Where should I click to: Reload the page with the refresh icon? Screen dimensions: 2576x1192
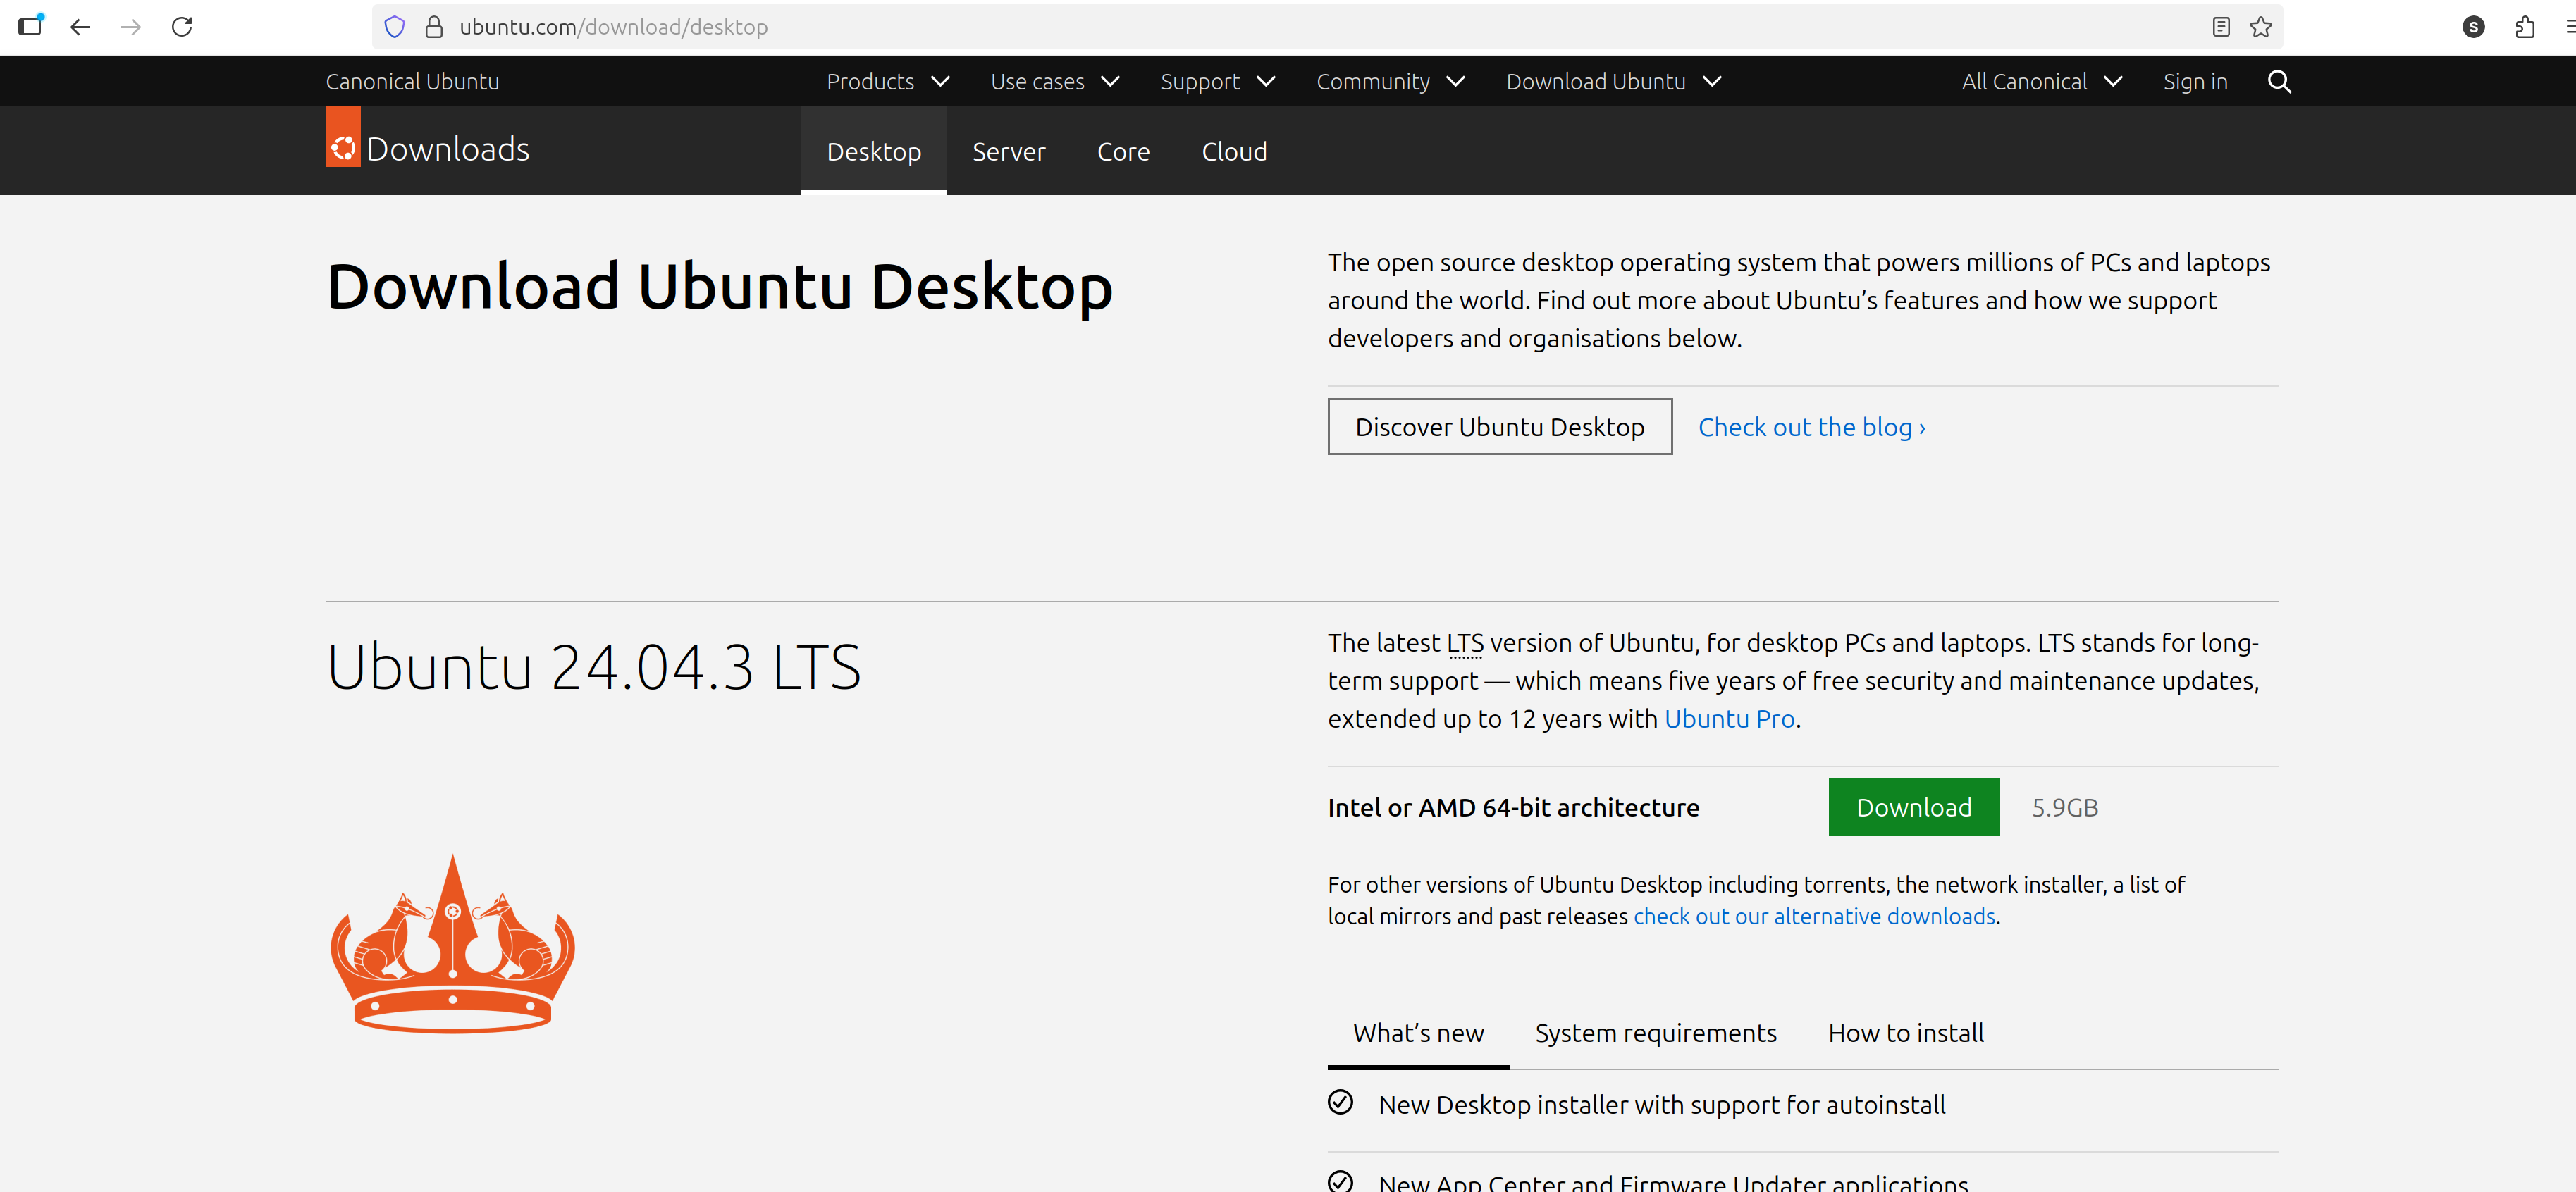pos(182,27)
